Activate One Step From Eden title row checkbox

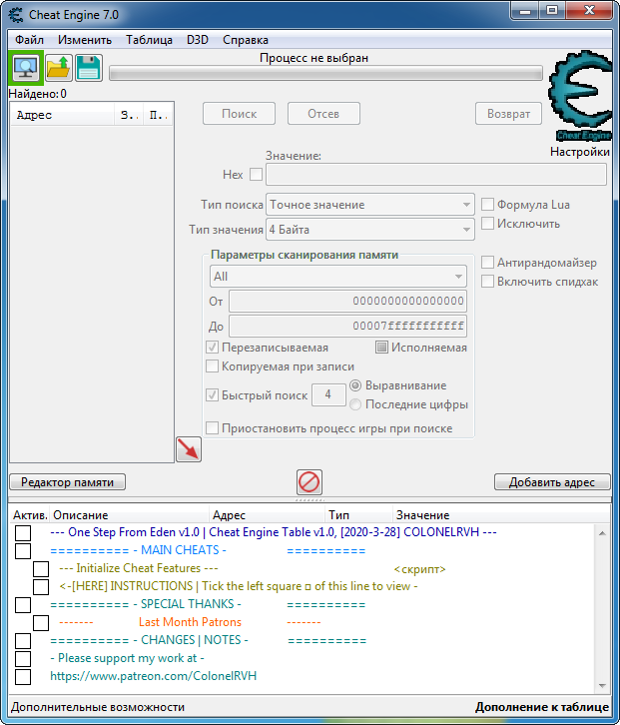[x=23, y=532]
